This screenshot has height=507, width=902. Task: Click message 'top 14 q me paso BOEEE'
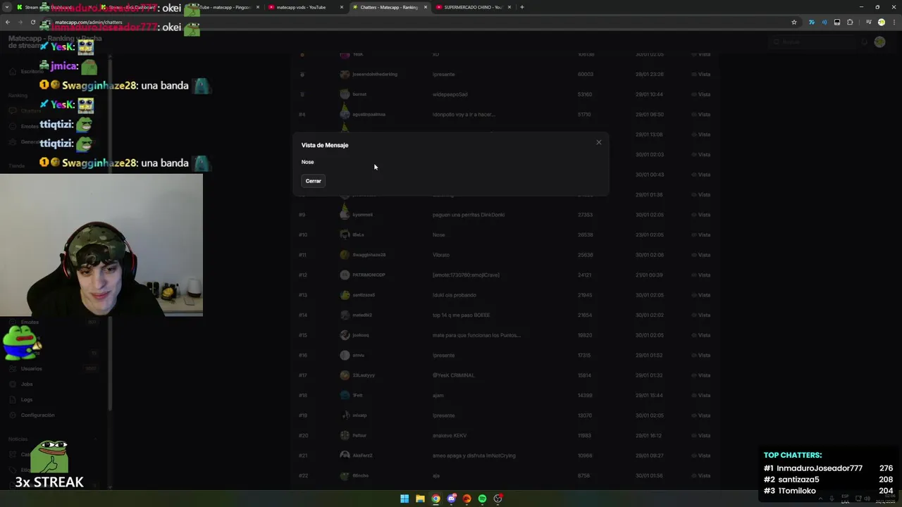point(461,315)
